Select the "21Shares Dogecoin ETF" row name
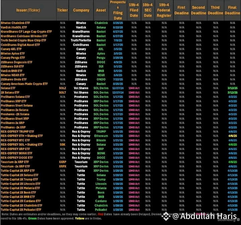This screenshot has height=225, width=241. [x=17, y=62]
